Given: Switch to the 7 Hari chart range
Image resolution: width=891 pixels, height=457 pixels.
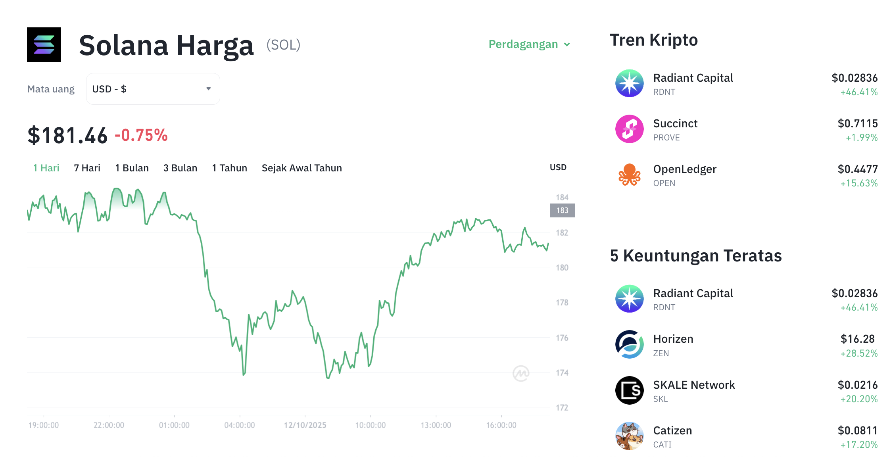Looking at the screenshot, I should (x=87, y=168).
